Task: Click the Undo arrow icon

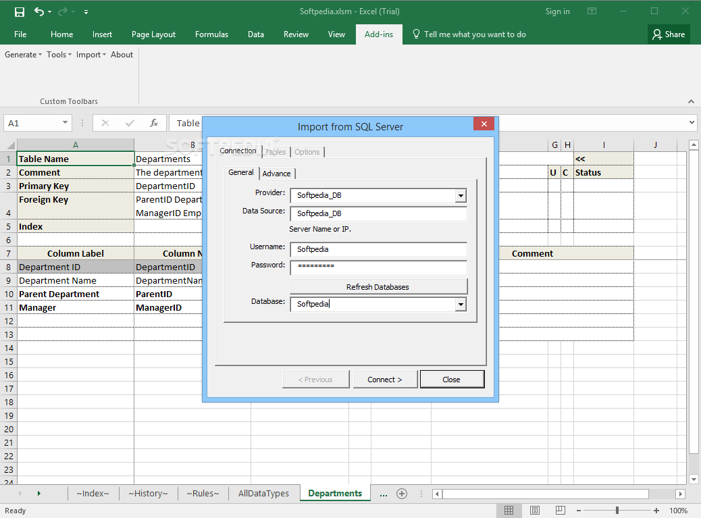Action: 39,11
